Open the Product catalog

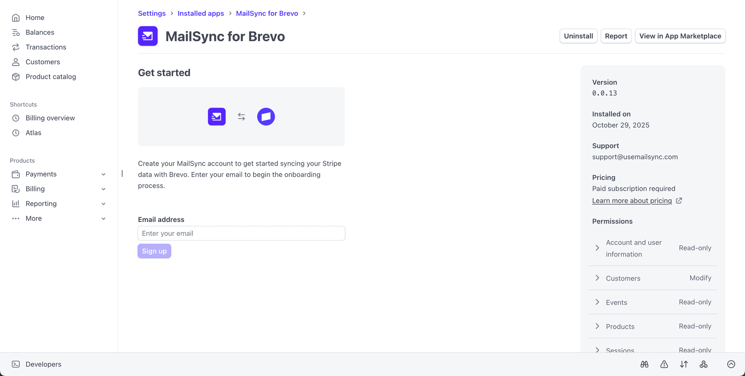[x=51, y=77]
